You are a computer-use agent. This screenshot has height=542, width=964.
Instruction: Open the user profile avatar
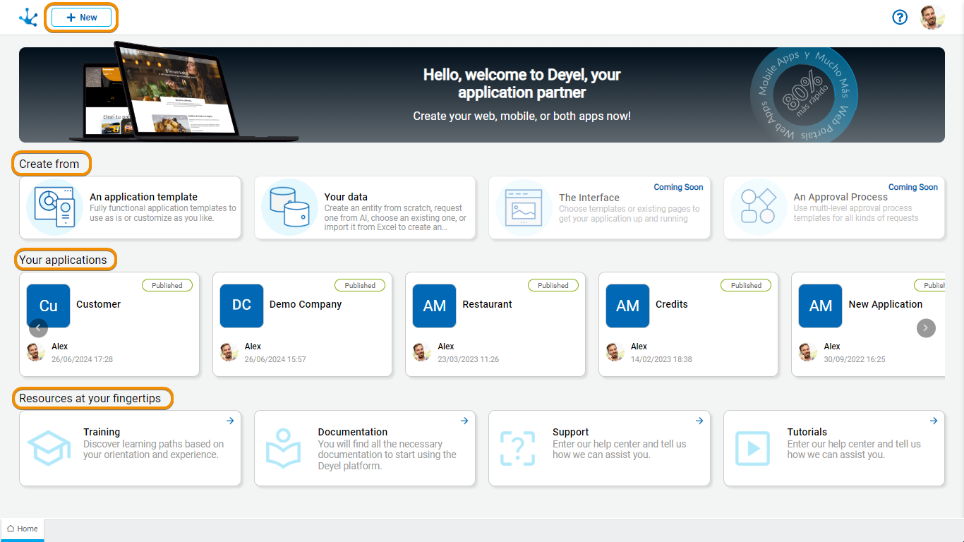932,18
